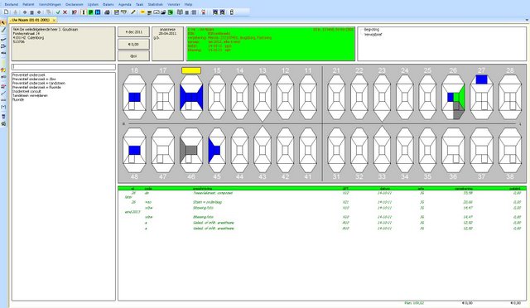Click the printer icon in the toolbar
The width and height of the screenshot is (530, 308).
107,12
